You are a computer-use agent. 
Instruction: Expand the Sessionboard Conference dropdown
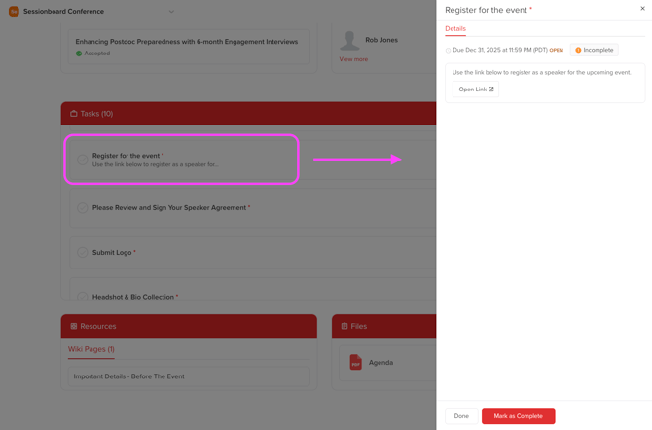click(x=171, y=12)
